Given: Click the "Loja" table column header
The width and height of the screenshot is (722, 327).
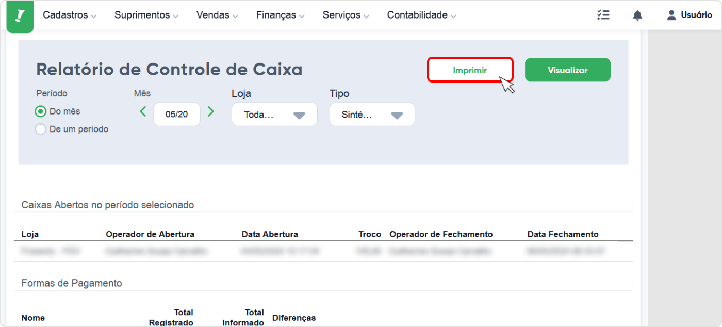Looking at the screenshot, I should coord(30,234).
